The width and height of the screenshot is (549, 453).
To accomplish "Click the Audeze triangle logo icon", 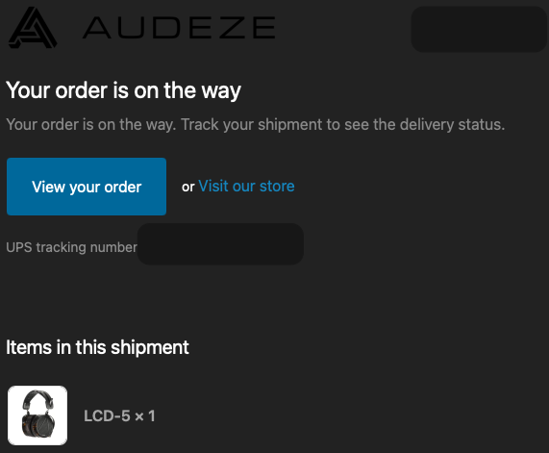I will pyautogui.click(x=33, y=28).
